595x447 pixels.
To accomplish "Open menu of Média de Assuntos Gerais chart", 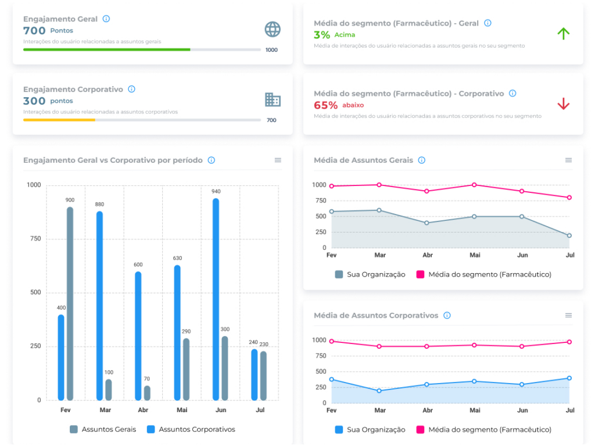I will tap(568, 160).
